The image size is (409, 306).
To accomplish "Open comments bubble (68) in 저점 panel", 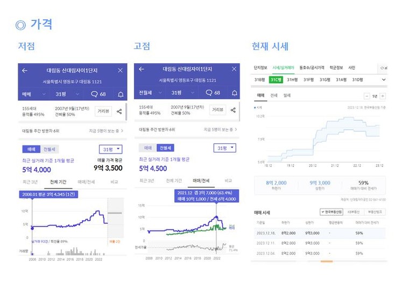I will [98, 94].
